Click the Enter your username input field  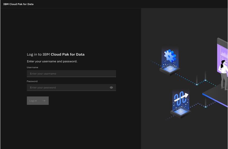[x=71, y=73]
